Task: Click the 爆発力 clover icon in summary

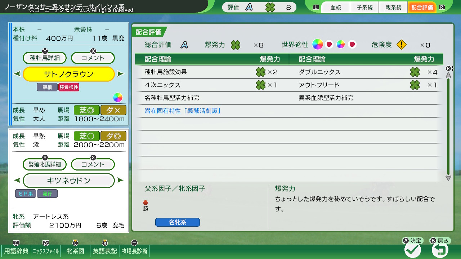Action: coord(236,45)
